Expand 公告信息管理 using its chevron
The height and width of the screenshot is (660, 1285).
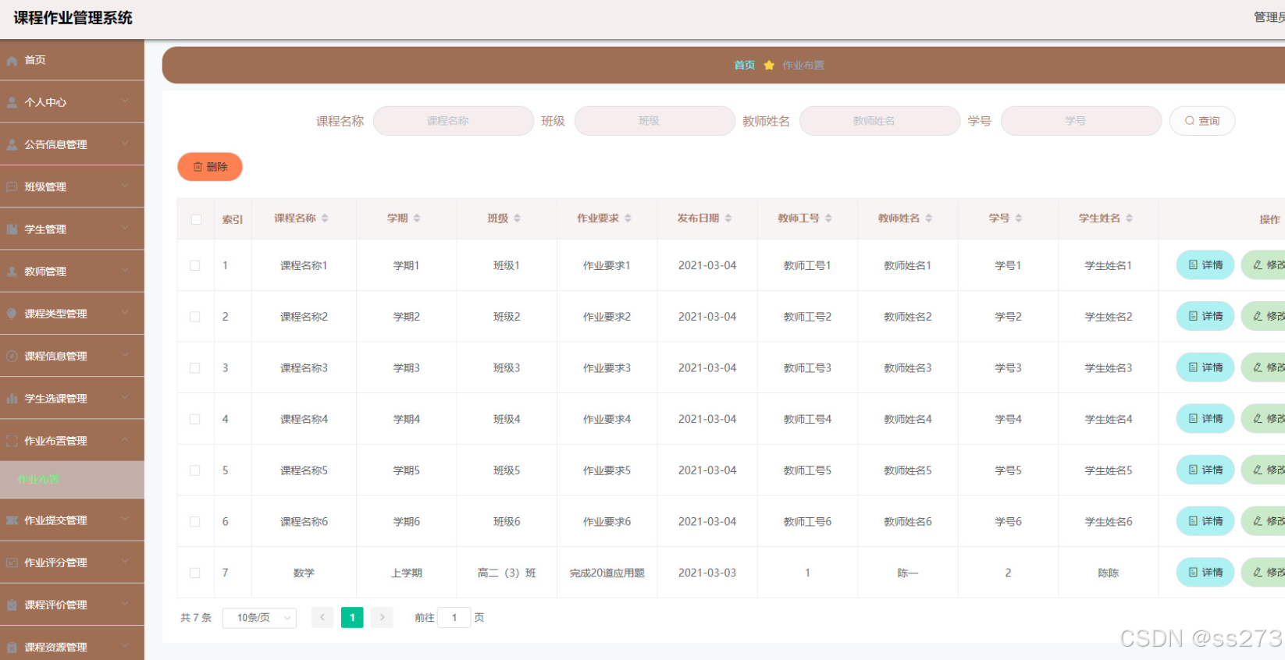[125, 144]
